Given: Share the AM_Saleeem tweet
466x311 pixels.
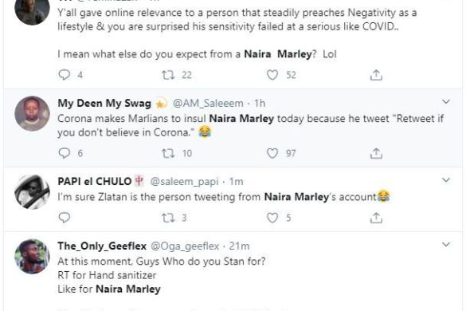Looking at the screenshot, I should pyautogui.click(x=376, y=153).
